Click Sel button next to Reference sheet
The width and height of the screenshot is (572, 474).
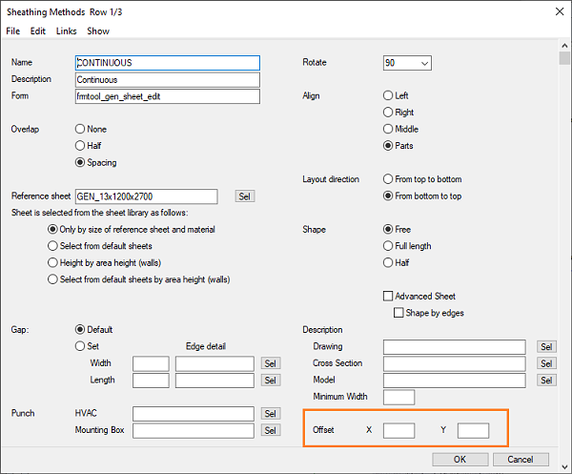click(x=245, y=196)
